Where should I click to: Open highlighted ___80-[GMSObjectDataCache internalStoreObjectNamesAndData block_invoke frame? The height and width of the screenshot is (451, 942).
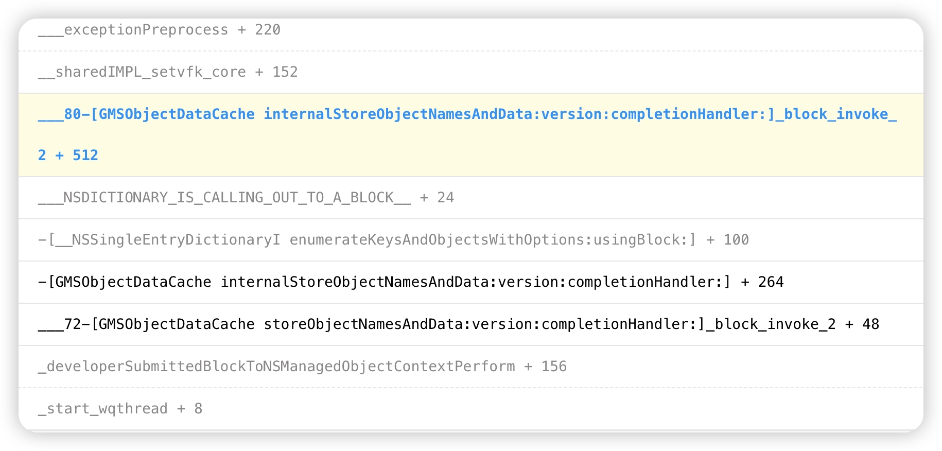tap(470, 135)
